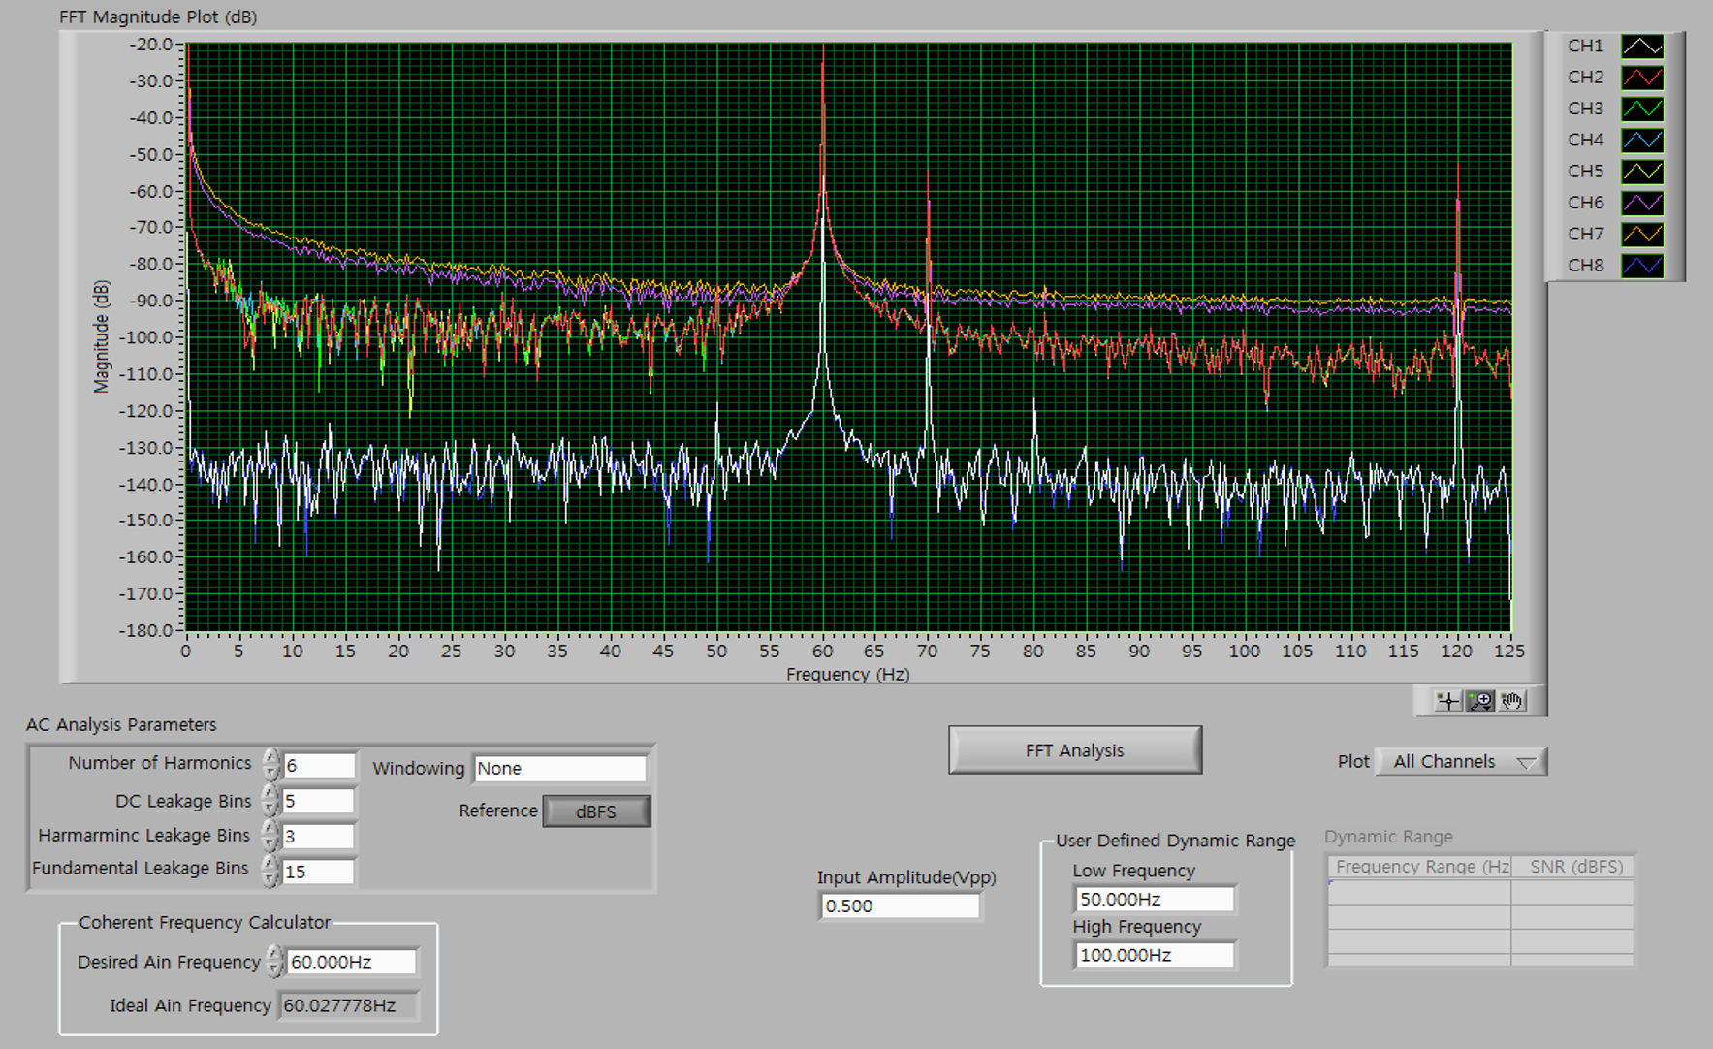The width and height of the screenshot is (1713, 1049).
Task: Click CH6 purple plot legend icon
Action: click(x=1642, y=203)
